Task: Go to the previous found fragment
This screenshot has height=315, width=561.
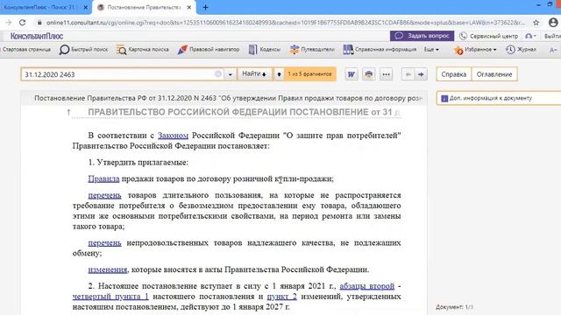Action: 279,74
